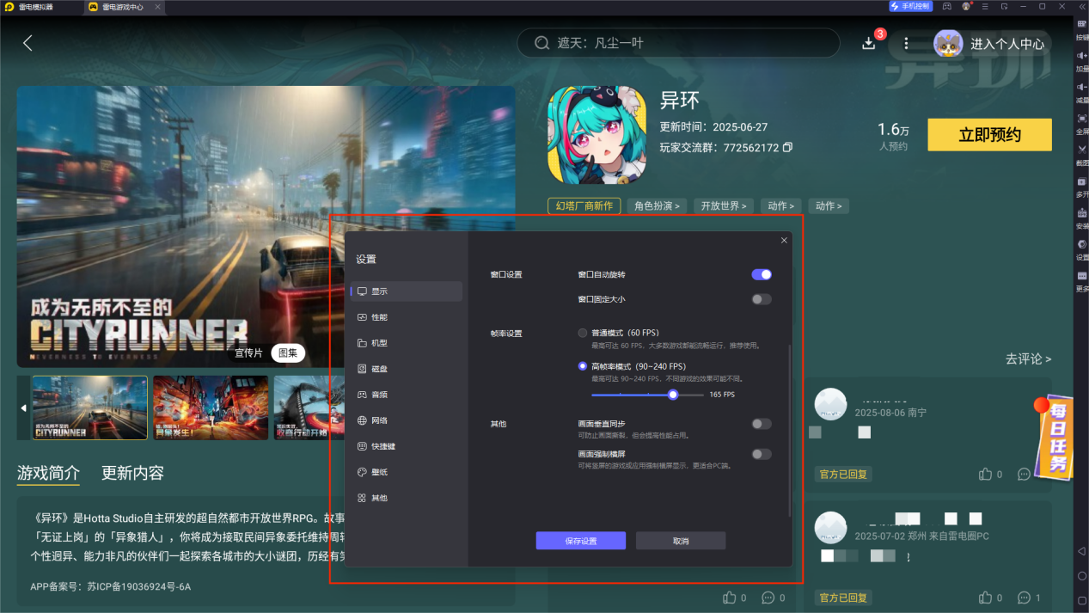The image size is (1089, 613).
Task: Open the gamepad icon in the title bar
Action: [x=946, y=6]
